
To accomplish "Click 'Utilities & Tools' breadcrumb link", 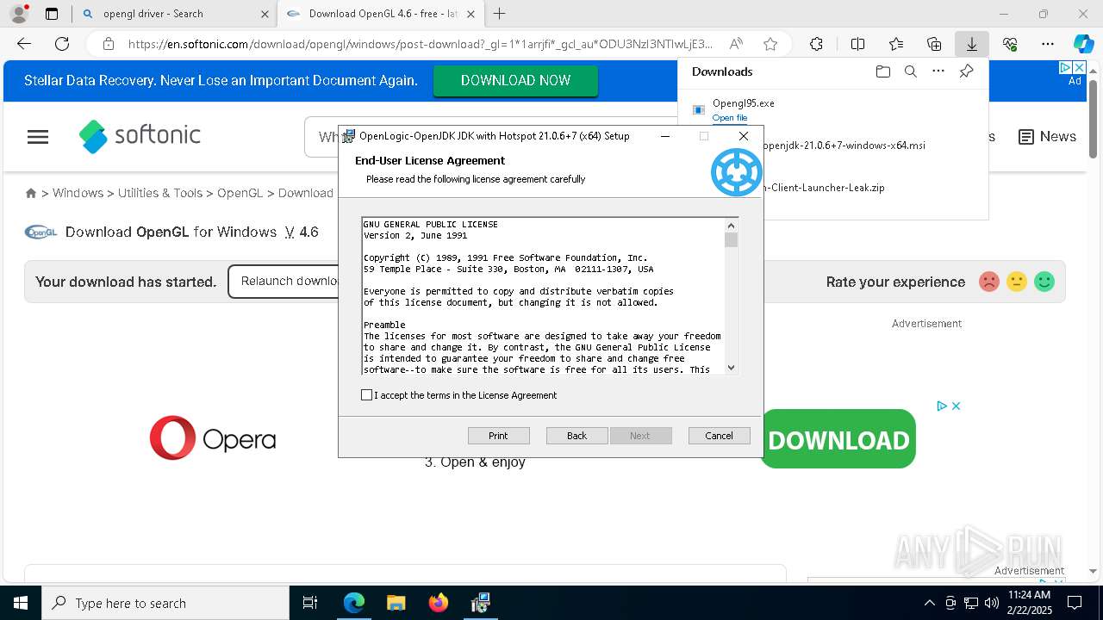I will click(160, 193).
